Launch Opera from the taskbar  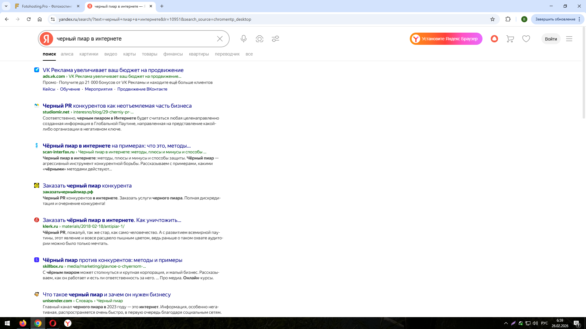point(53,323)
